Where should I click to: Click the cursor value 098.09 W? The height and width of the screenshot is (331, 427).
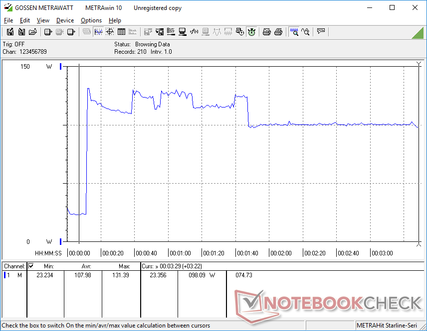[202, 275]
